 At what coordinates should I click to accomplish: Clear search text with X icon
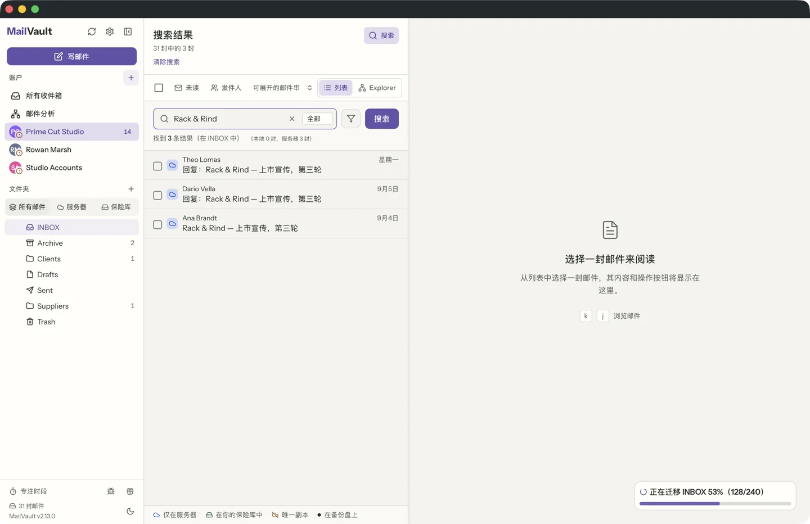tap(292, 119)
